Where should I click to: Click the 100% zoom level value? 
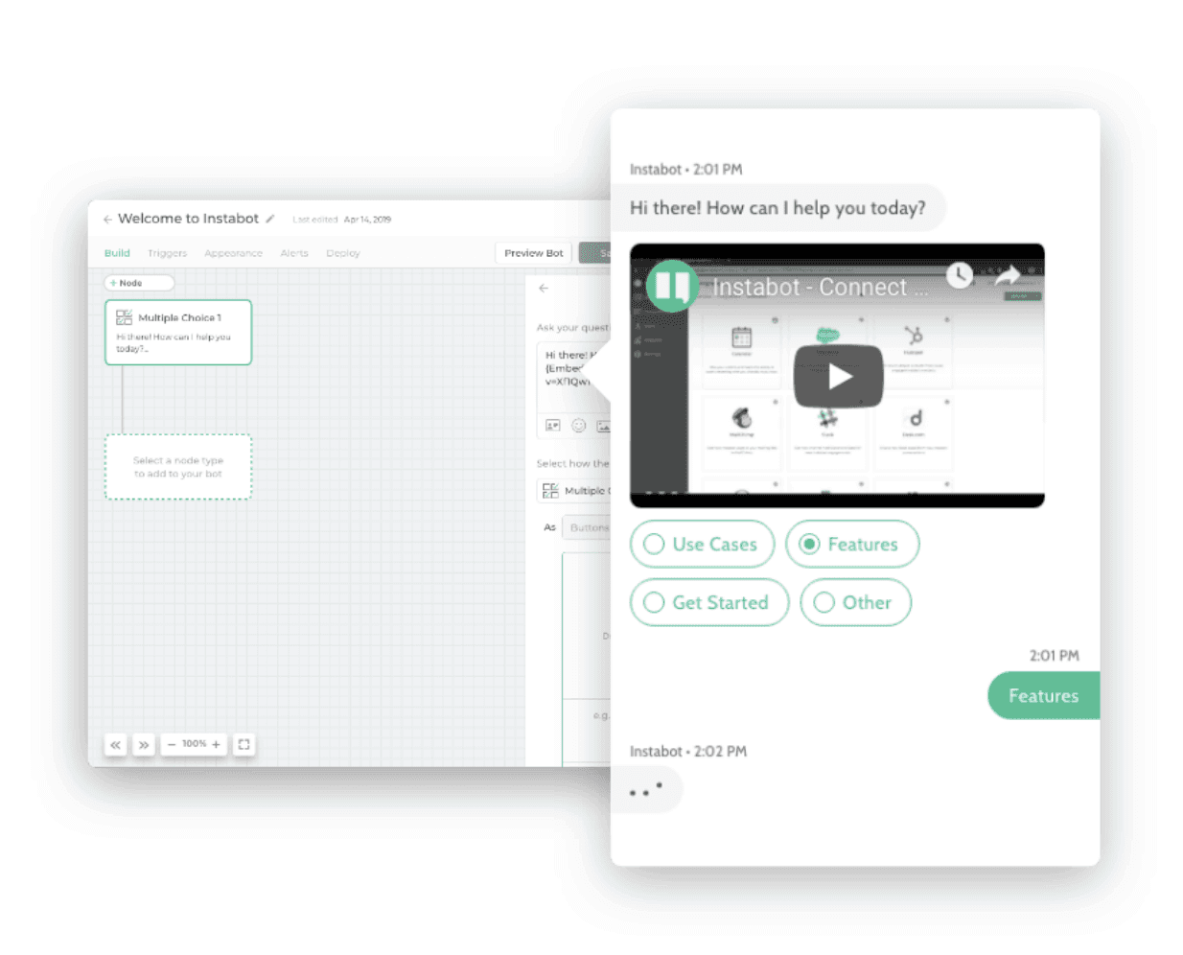tap(195, 744)
